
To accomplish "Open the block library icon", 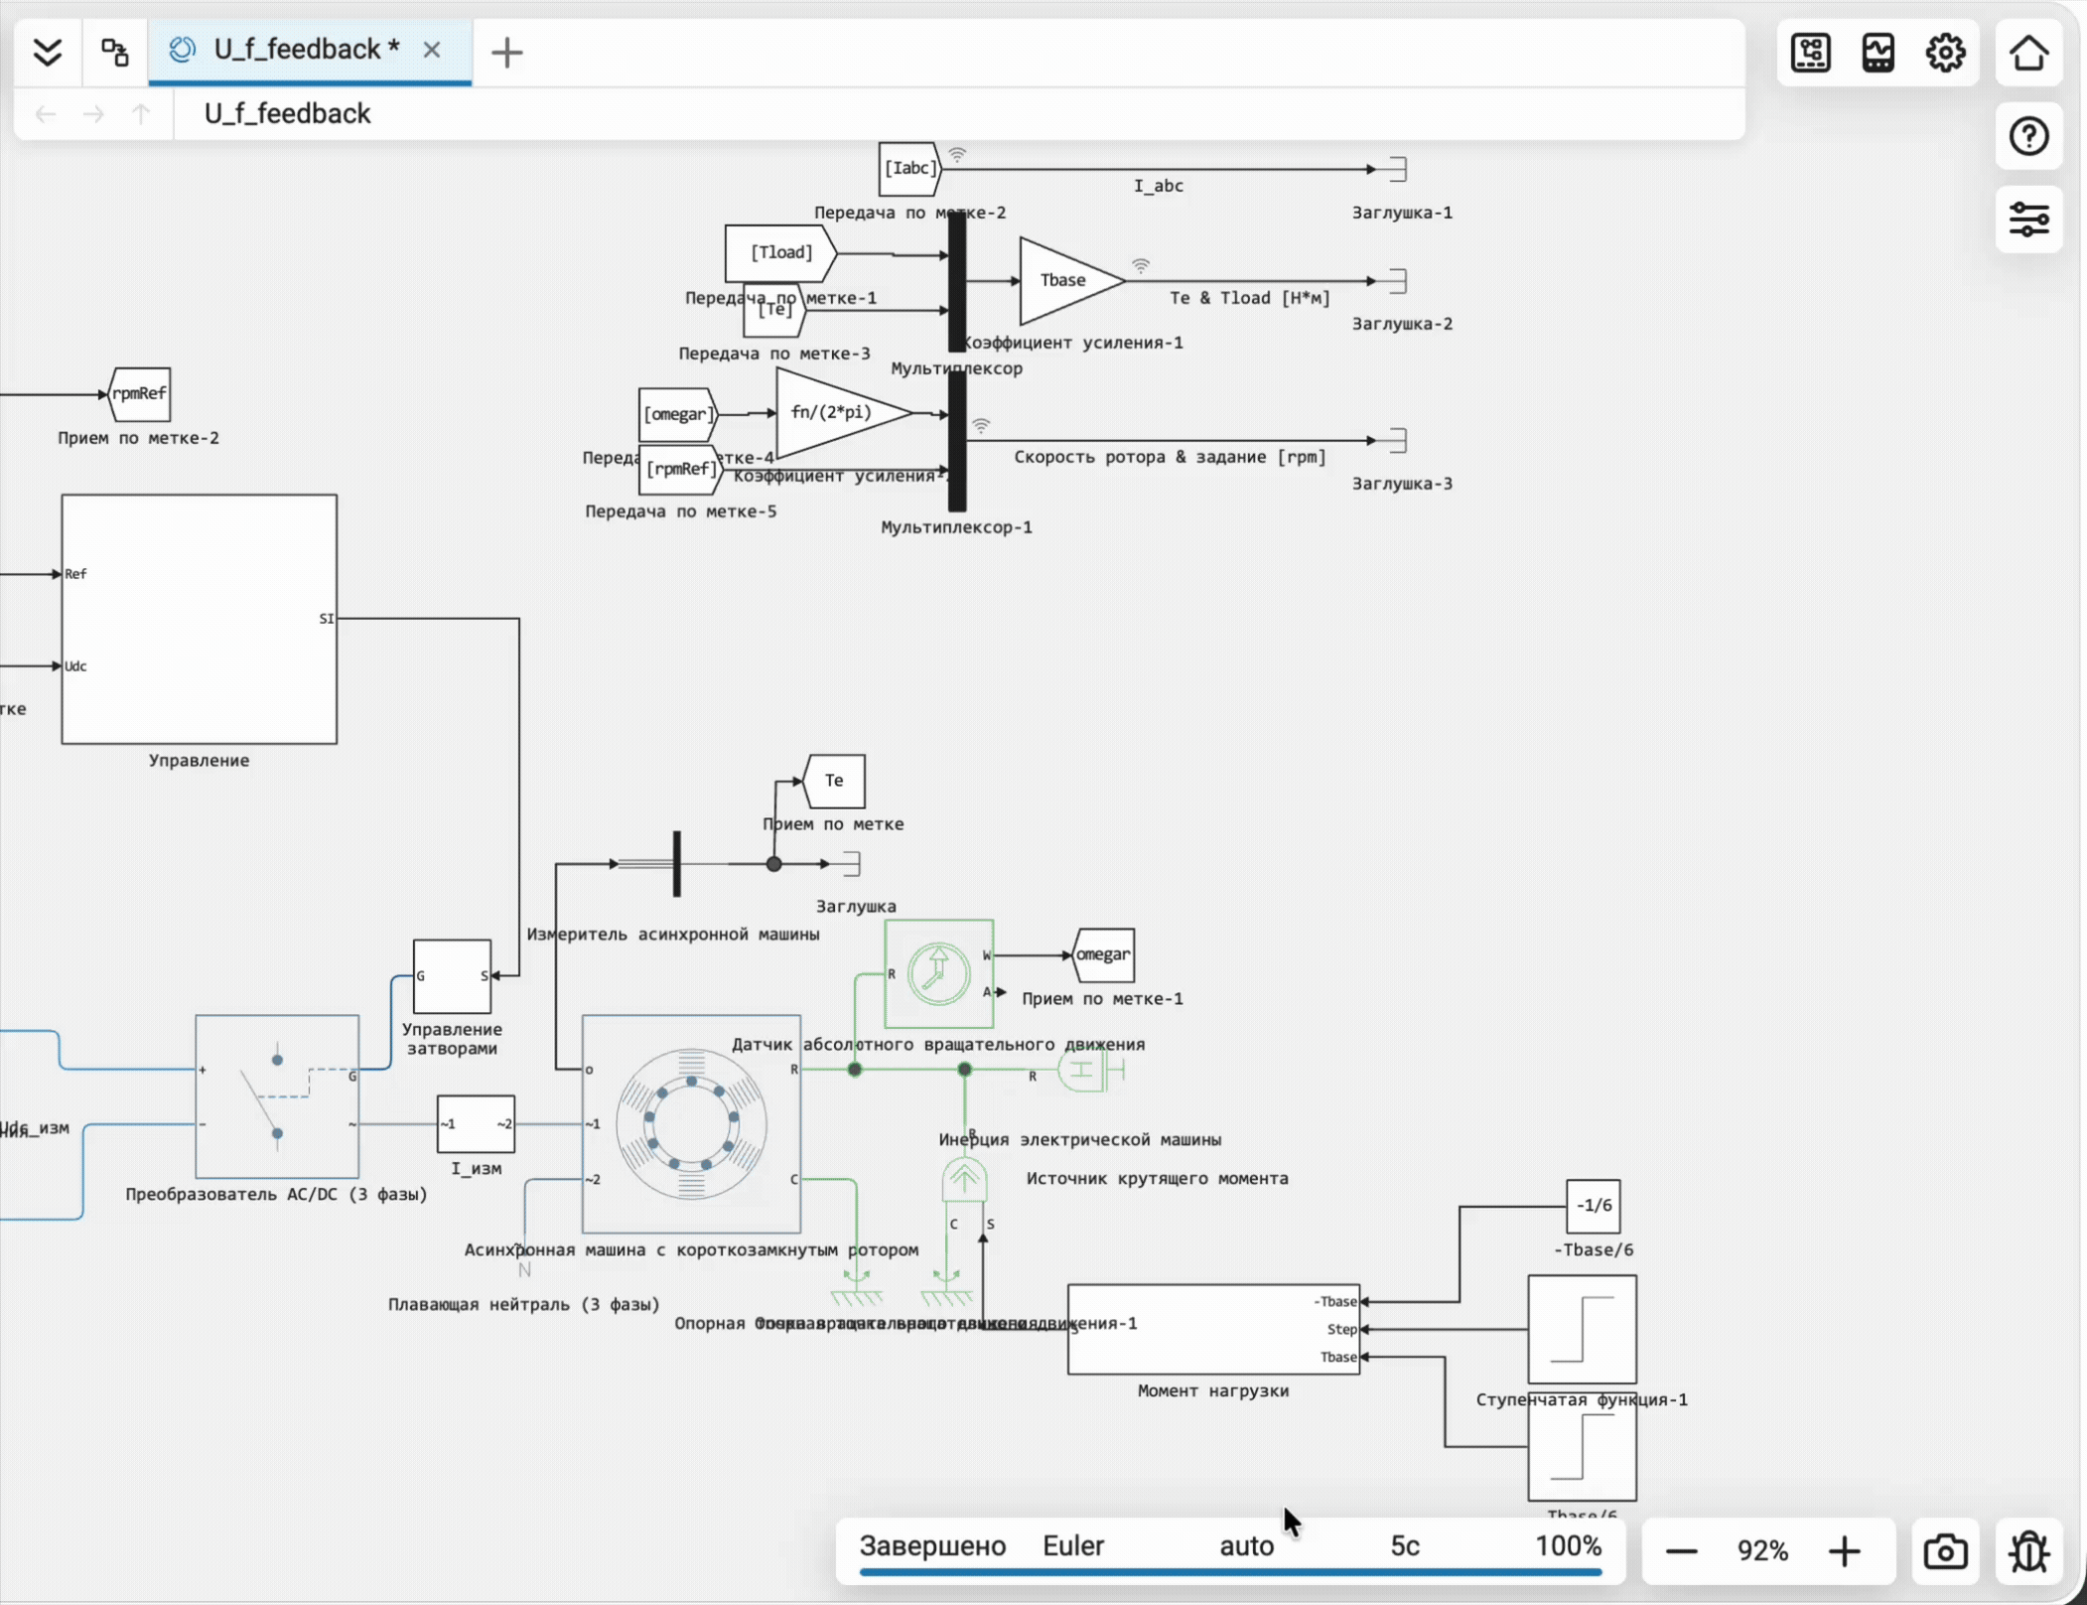I will pos(1810,53).
